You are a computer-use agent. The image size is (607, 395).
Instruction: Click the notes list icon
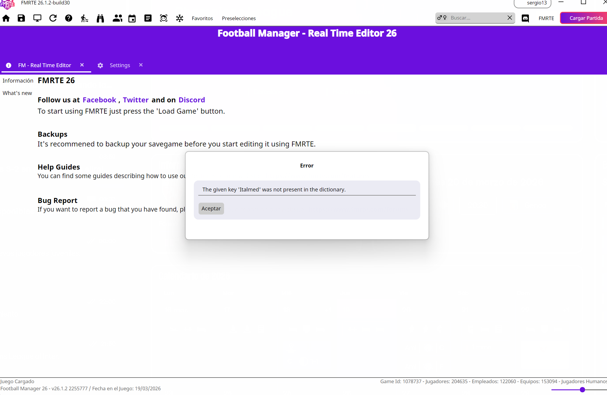tap(148, 18)
